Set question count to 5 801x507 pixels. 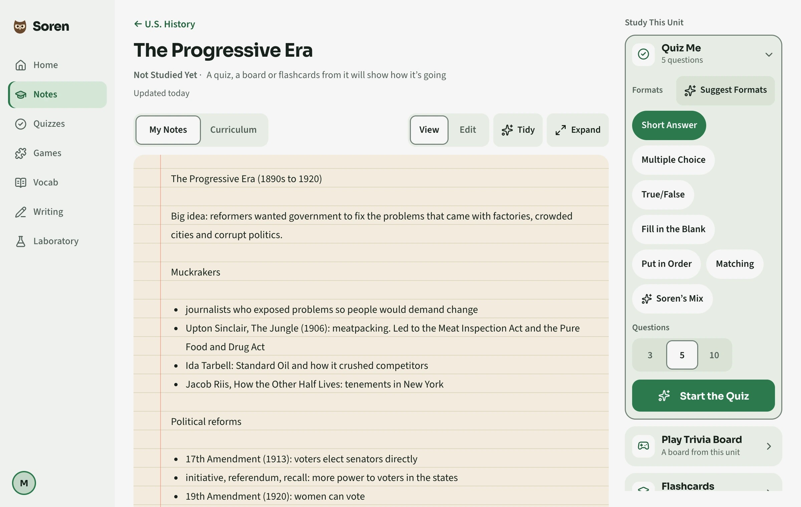(x=682, y=355)
